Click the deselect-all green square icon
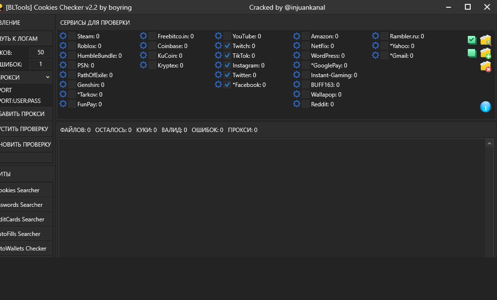This screenshot has width=497, height=300. click(471, 53)
